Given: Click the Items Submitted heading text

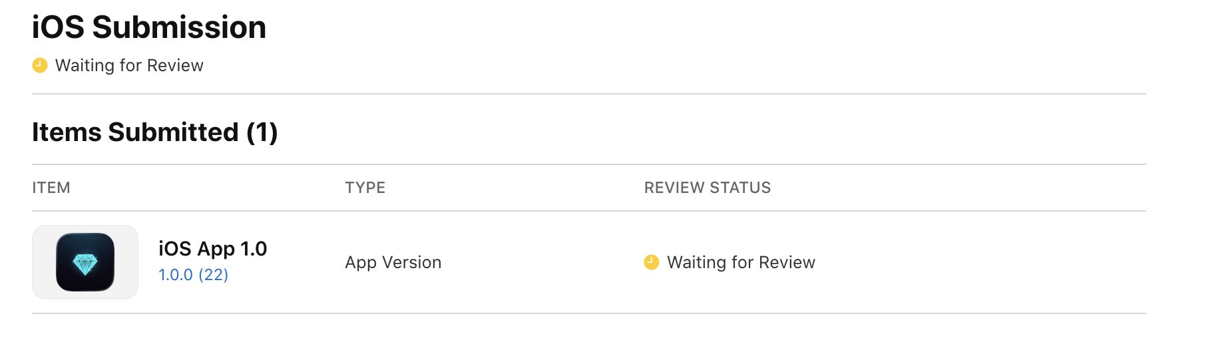Looking at the screenshot, I should coord(135,132).
